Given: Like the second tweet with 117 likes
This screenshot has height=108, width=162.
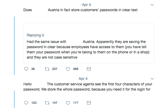Looking at the screenshot, I should pos(68,103).
